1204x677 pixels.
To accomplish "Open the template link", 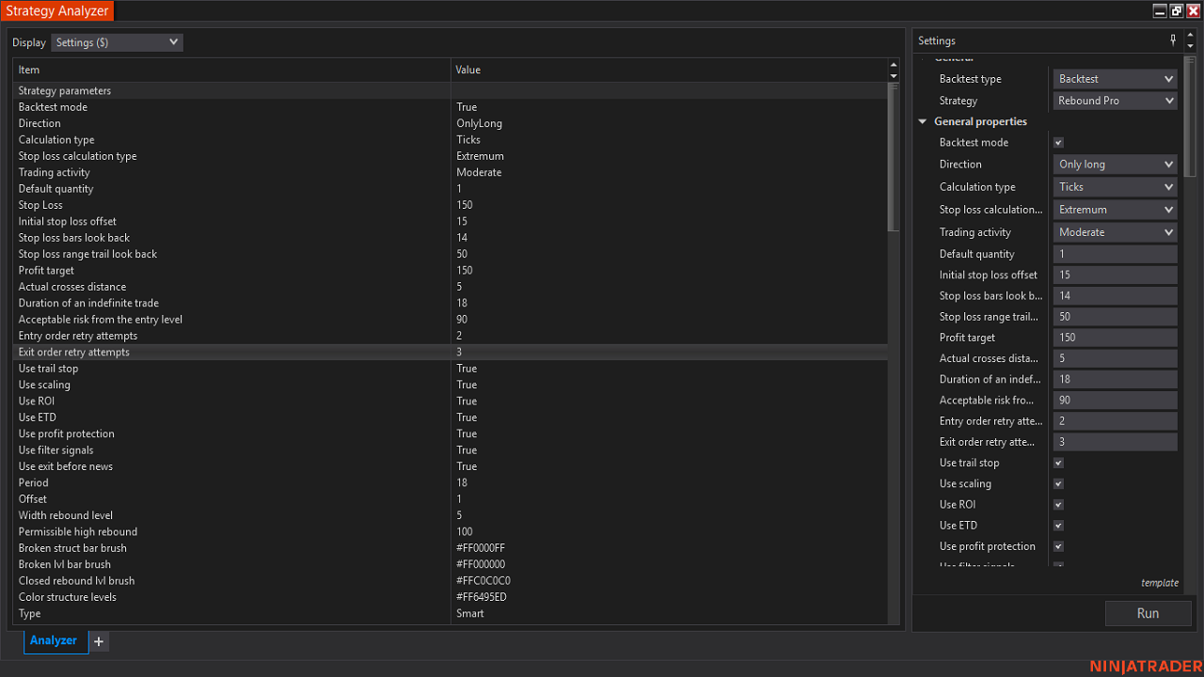I will point(1160,583).
